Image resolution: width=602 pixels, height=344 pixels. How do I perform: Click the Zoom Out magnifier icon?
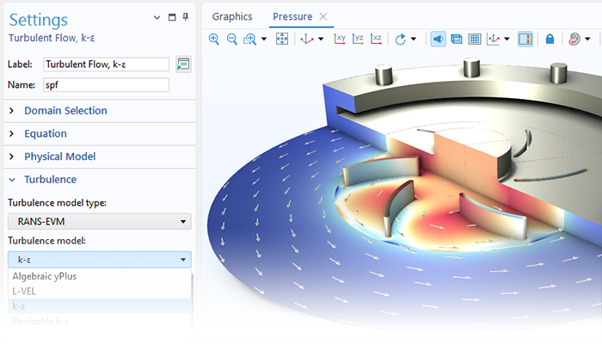point(232,39)
